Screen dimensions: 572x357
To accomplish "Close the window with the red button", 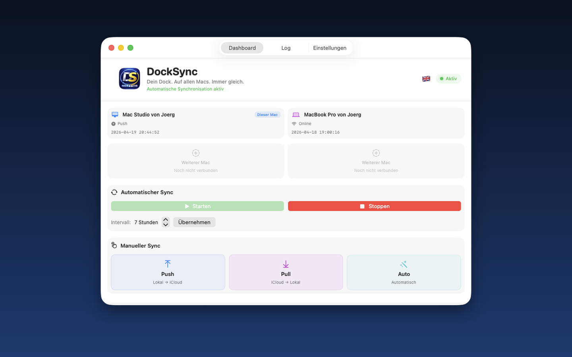I will [112, 48].
